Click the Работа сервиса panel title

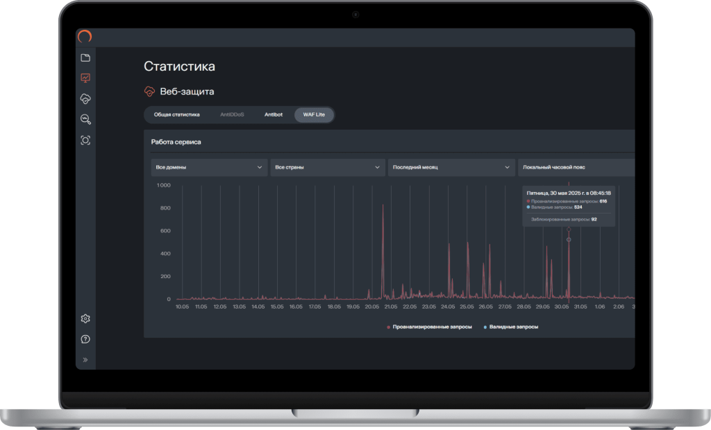tap(176, 141)
